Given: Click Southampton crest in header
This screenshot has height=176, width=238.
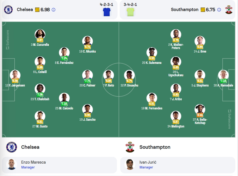Looking at the screenshot, I should [x=229, y=9].
